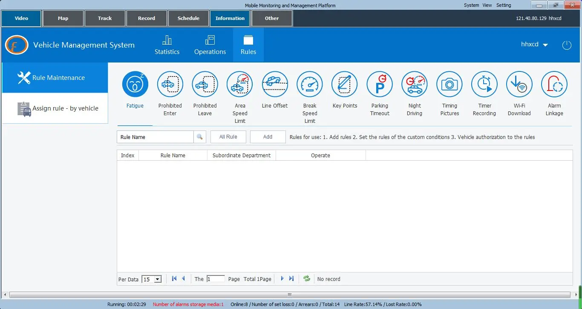
Task: Open the Timing Pictures camera icon
Action: pos(449,85)
